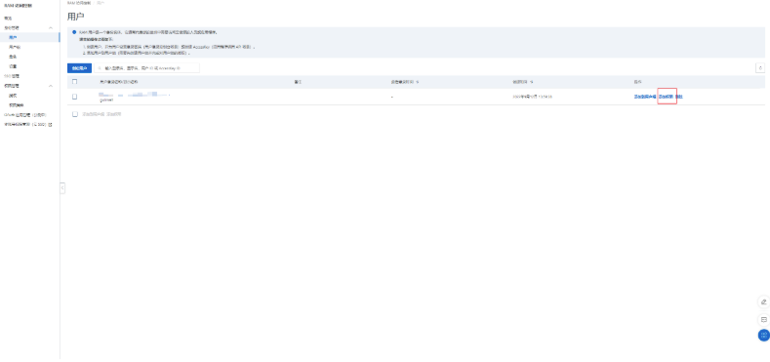Tick the checkbox in the table footer
Screen dimensions: 770x362
(x=74, y=114)
